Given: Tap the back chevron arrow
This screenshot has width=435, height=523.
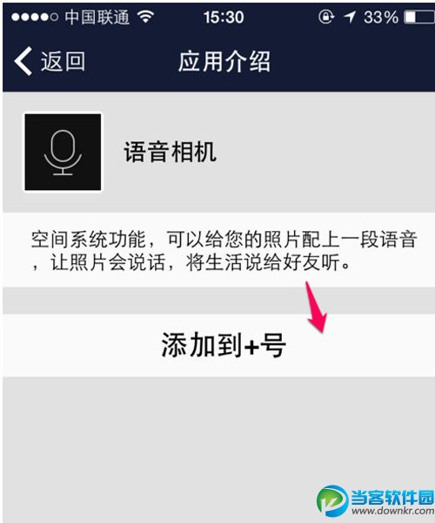Looking at the screenshot, I should (x=23, y=61).
